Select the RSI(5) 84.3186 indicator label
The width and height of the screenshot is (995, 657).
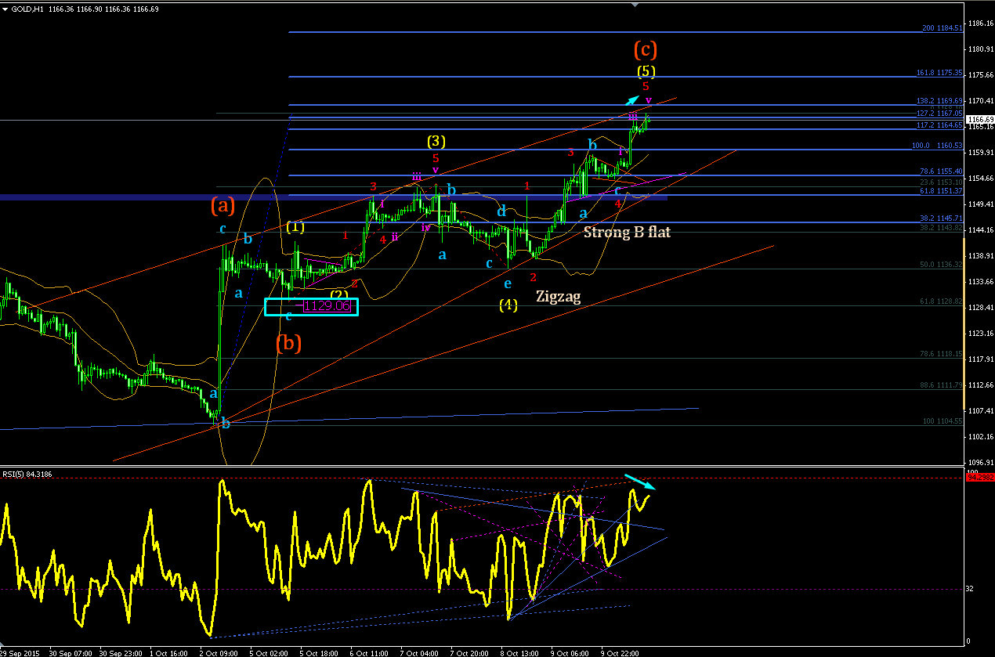[x=26, y=473]
